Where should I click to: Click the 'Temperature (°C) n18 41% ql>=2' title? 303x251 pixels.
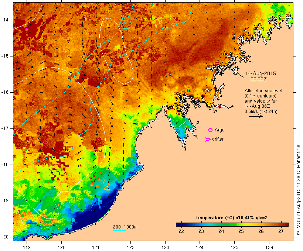point(231,218)
